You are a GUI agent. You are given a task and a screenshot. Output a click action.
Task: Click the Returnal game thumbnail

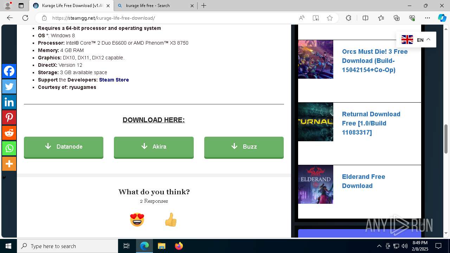[316, 122]
